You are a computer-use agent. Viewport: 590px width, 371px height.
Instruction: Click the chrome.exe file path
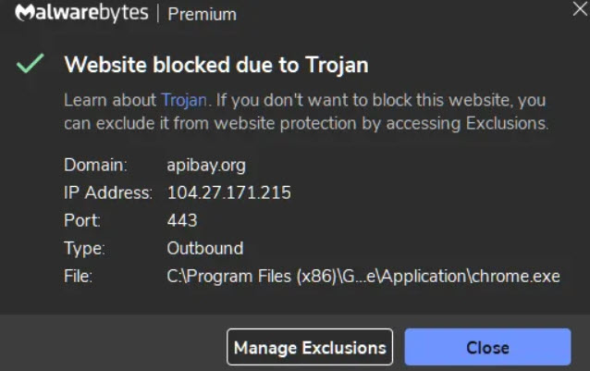click(x=363, y=276)
